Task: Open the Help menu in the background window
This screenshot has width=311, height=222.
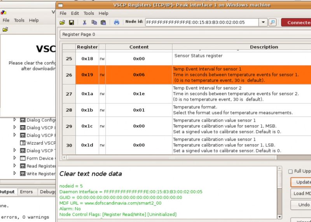Action: coord(34,20)
